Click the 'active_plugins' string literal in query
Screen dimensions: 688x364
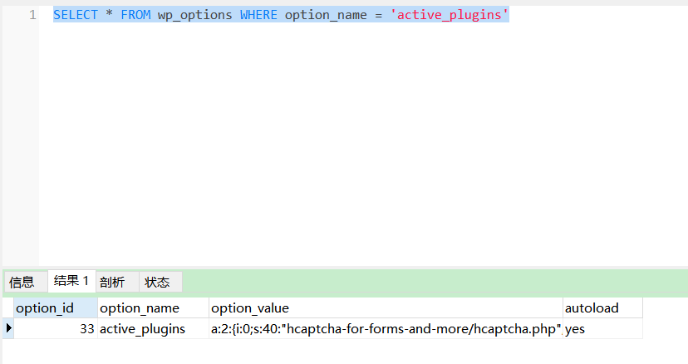pyautogui.click(x=450, y=15)
